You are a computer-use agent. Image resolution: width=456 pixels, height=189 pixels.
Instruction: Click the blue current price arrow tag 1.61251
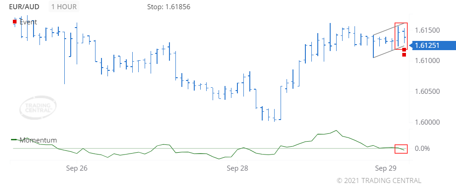432,45
